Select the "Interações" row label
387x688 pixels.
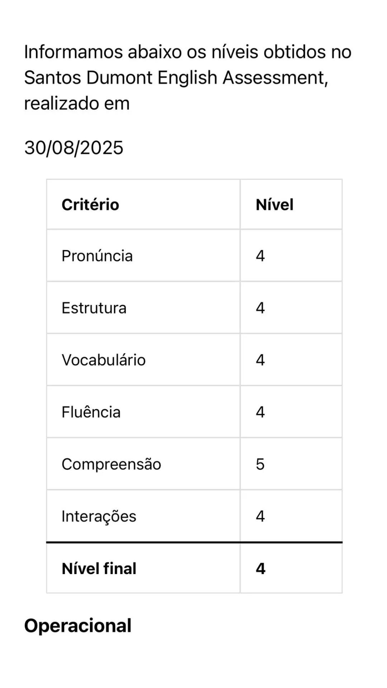point(99,516)
